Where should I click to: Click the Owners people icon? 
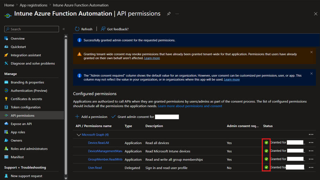coord(6,140)
